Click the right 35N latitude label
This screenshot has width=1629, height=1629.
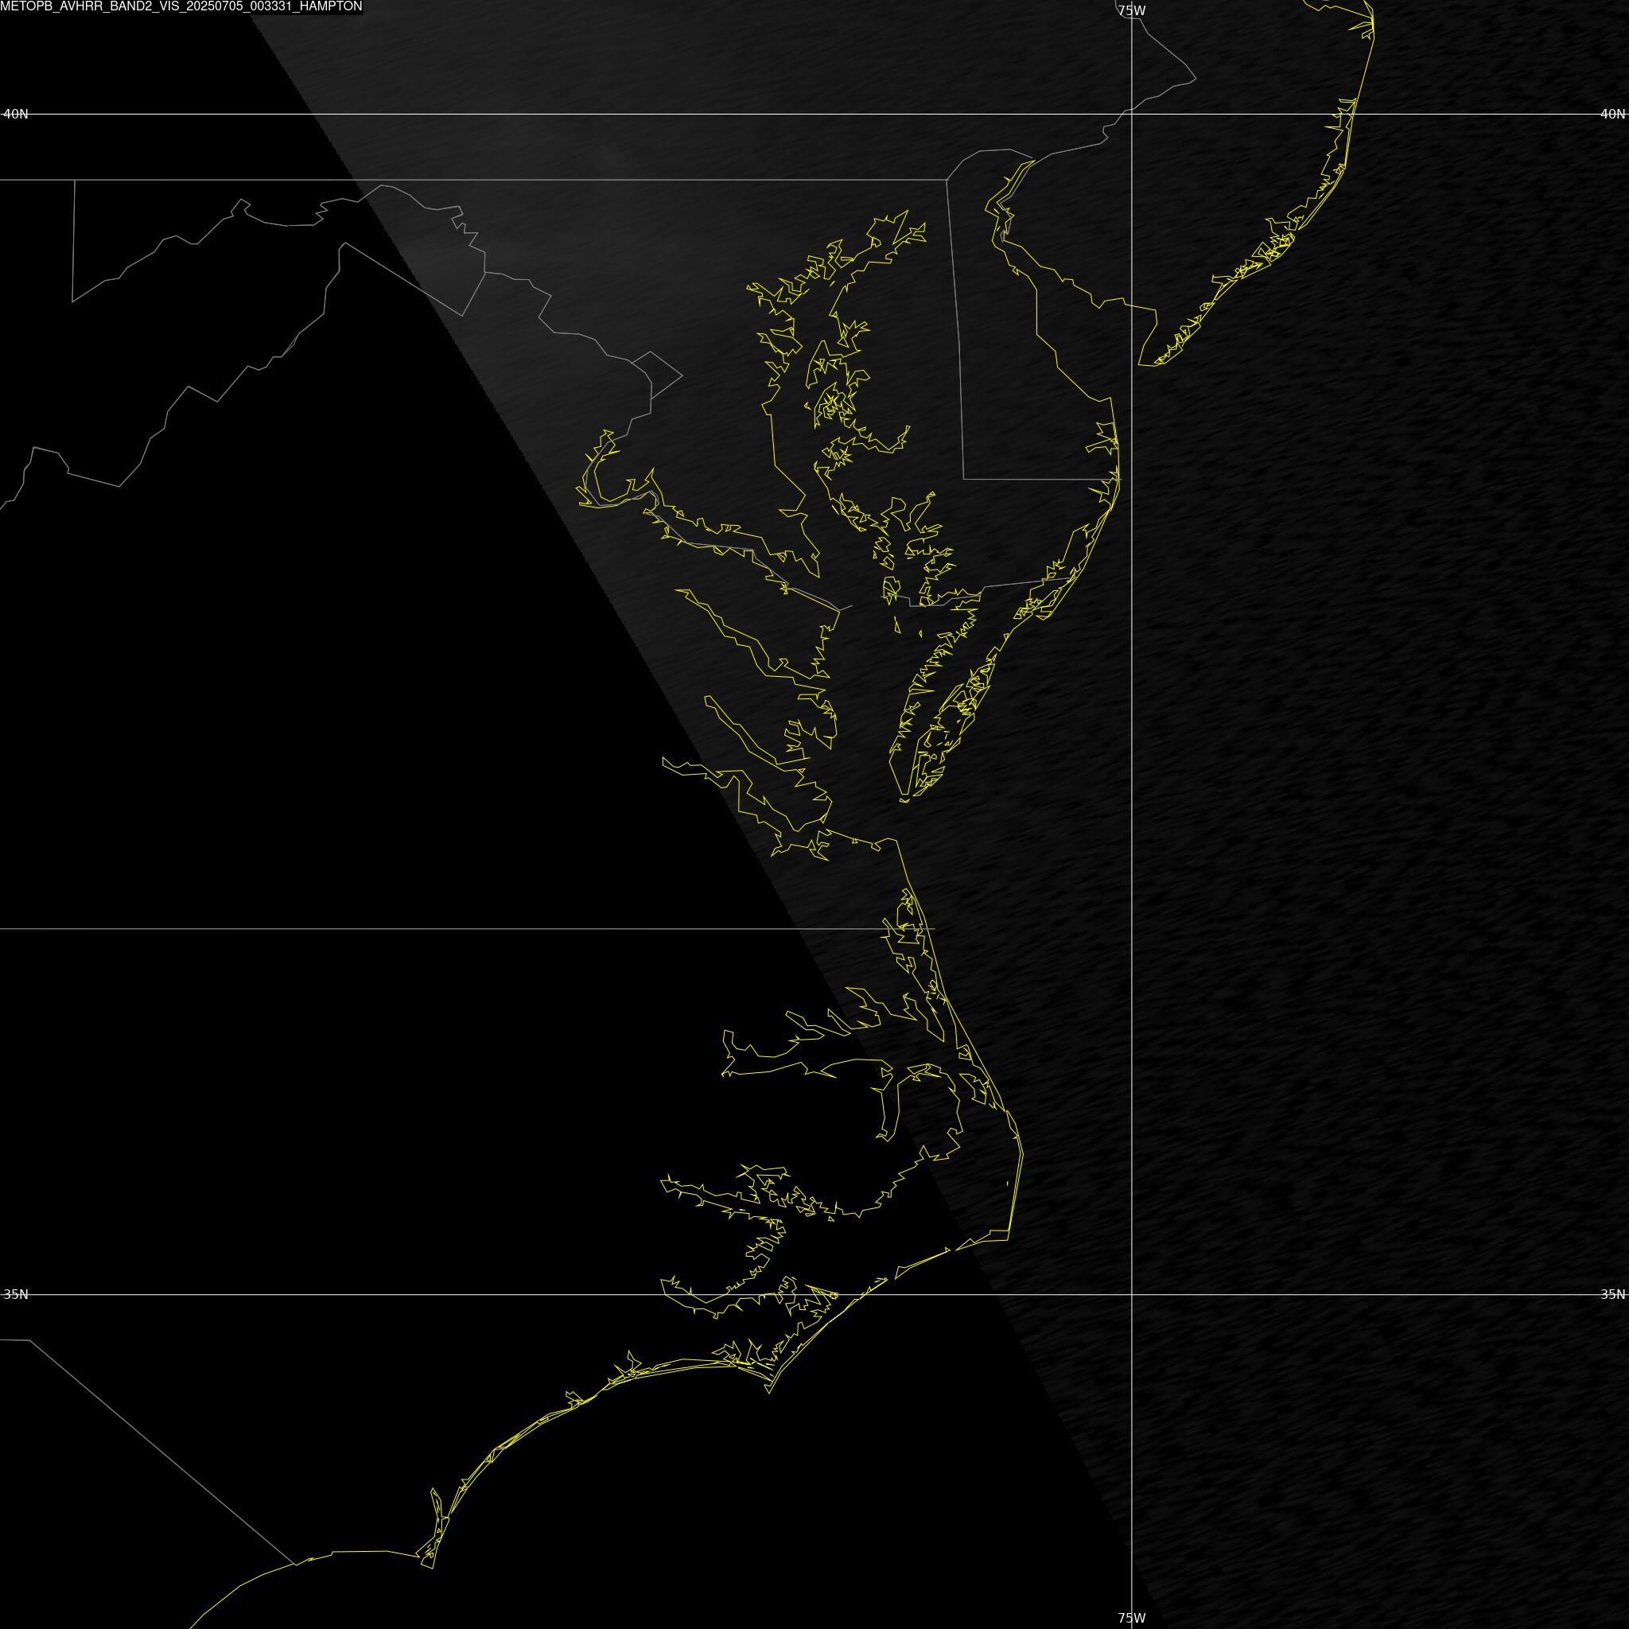pyautogui.click(x=1613, y=1294)
